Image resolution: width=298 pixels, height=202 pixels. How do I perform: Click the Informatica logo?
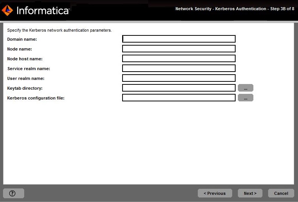click(x=36, y=10)
